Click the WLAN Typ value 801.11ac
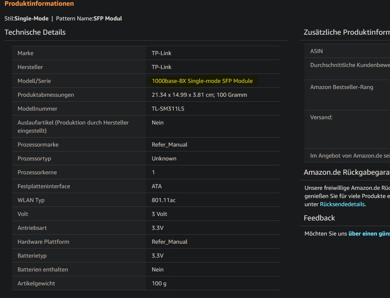Viewport: 390px width, 298px height. [164, 200]
